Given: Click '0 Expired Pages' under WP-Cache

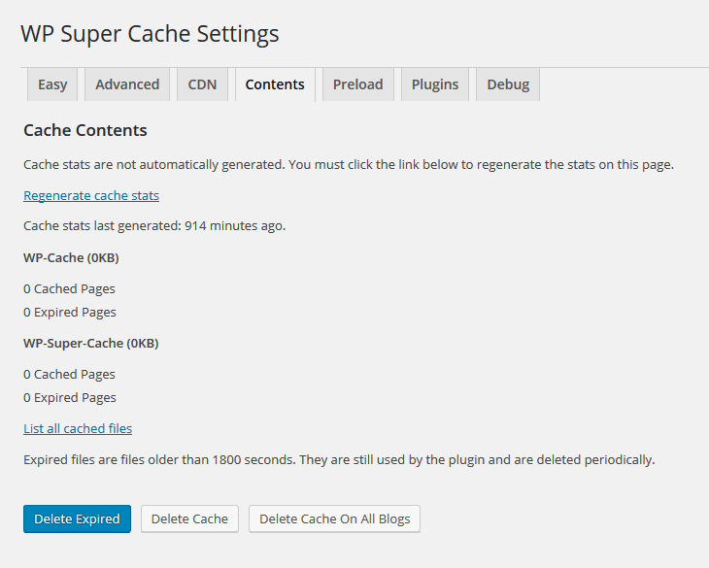Looking at the screenshot, I should [x=70, y=313].
